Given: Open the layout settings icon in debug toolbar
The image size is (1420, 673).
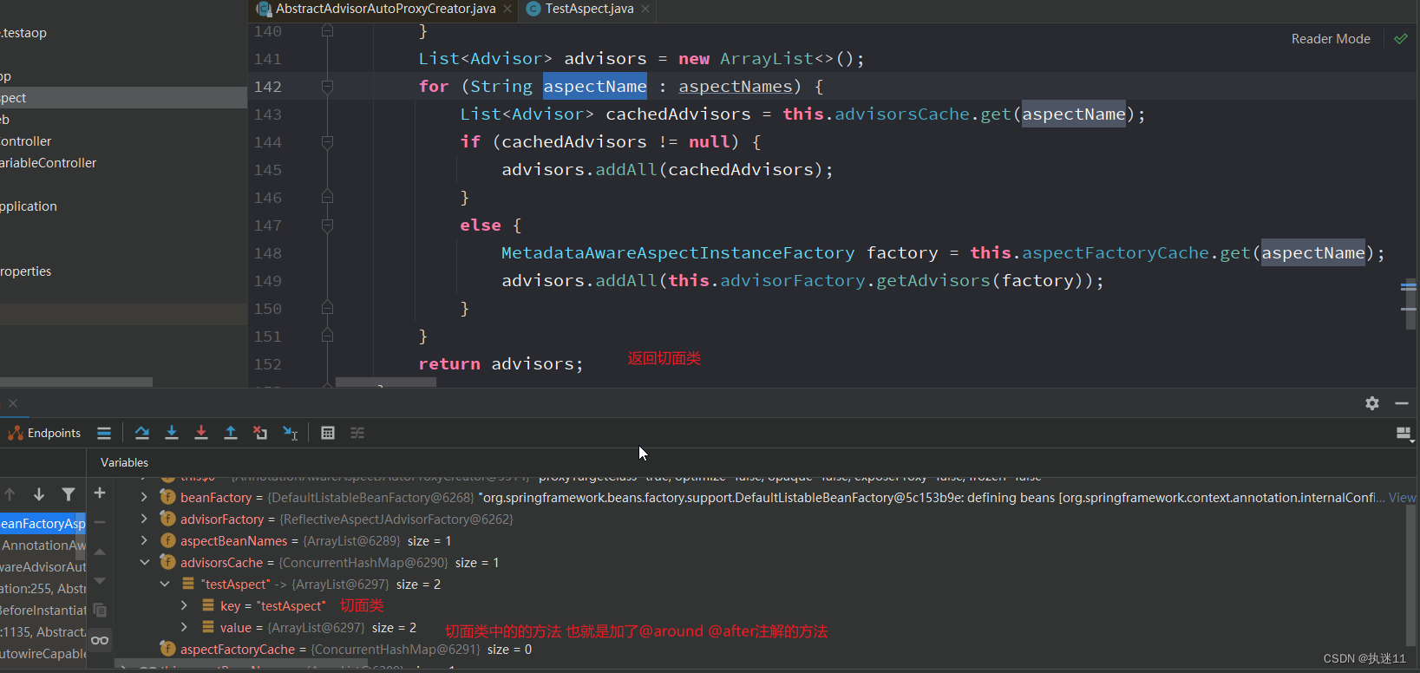Looking at the screenshot, I should point(1404,434).
